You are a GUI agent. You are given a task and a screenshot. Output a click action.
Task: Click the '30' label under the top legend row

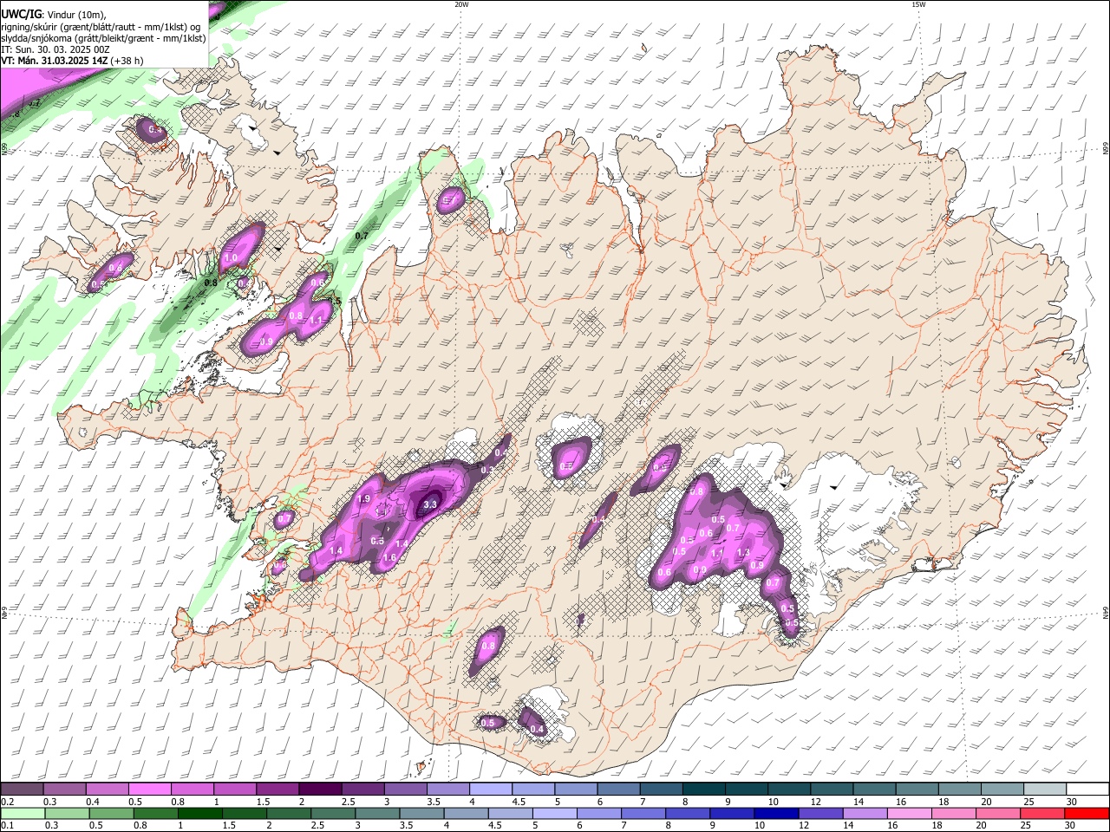[1072, 802]
